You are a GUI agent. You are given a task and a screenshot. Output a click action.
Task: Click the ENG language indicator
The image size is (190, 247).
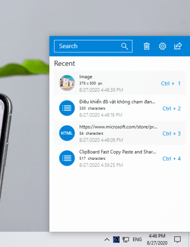[137, 240]
